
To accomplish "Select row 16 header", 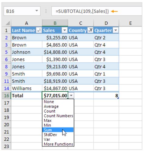I will point(6,96).
